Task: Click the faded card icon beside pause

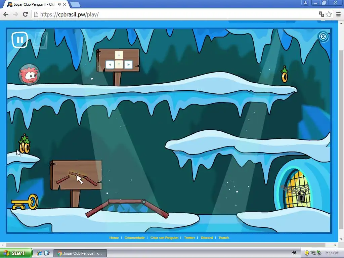Action: click(x=40, y=40)
